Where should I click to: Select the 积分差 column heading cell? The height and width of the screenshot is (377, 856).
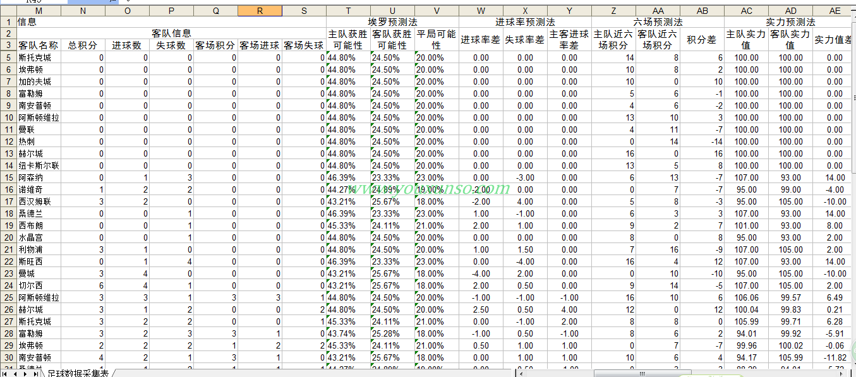[702, 40]
